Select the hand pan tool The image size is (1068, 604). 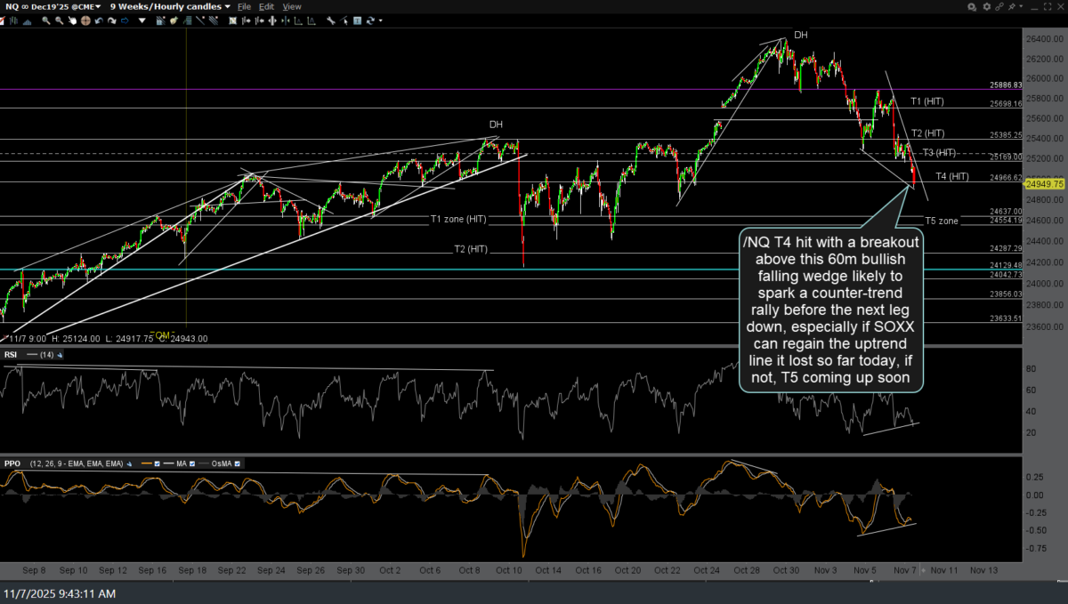pyautogui.click(x=72, y=20)
